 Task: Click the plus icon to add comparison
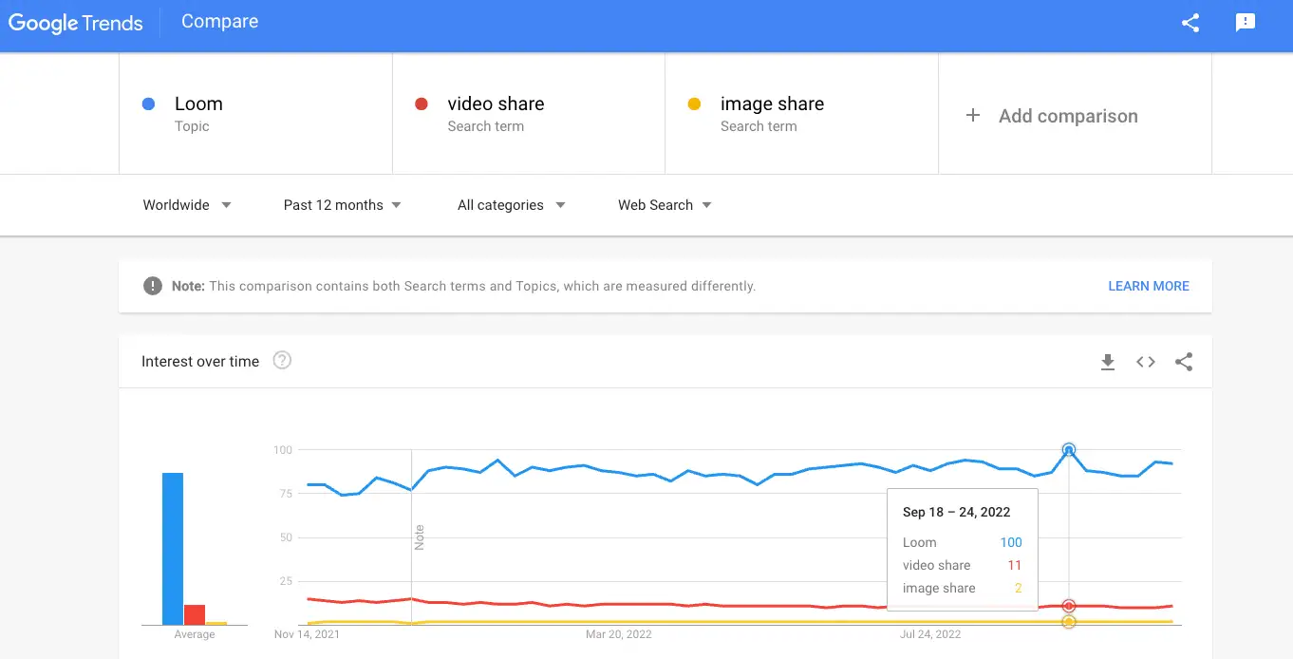click(x=972, y=116)
